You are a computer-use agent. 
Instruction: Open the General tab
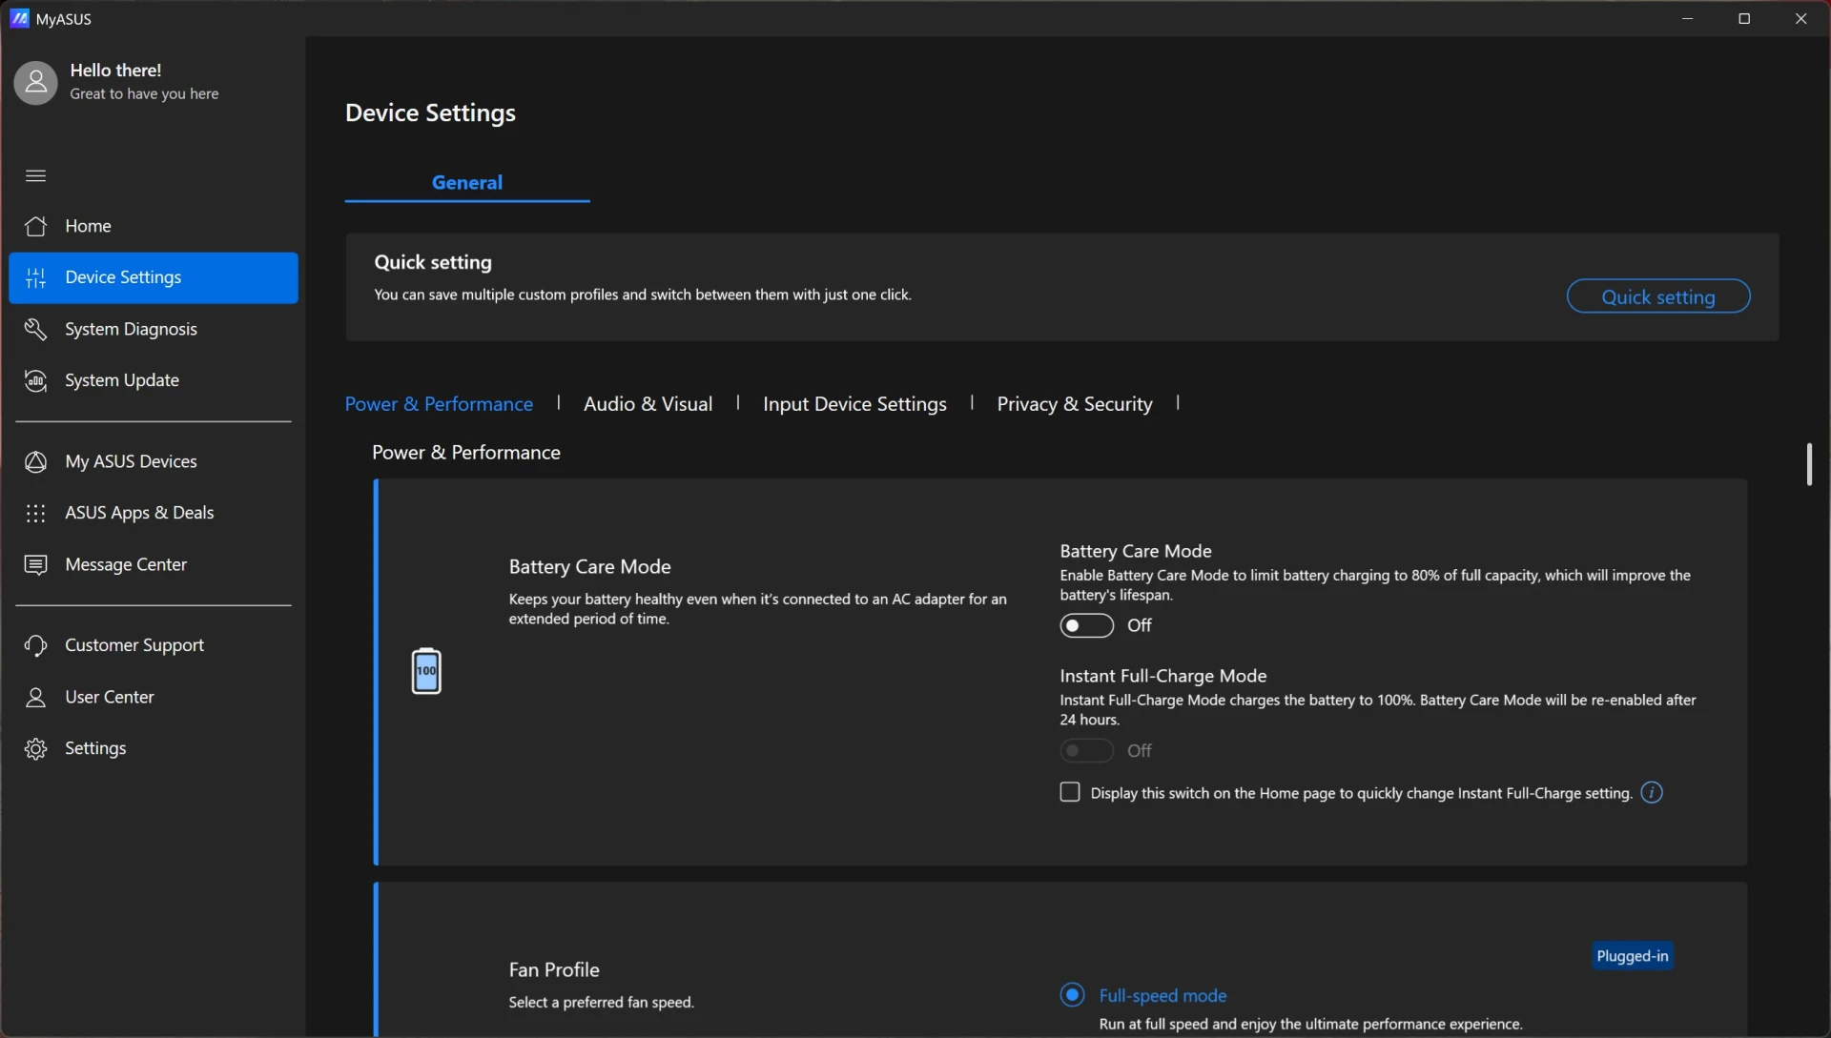[467, 182]
